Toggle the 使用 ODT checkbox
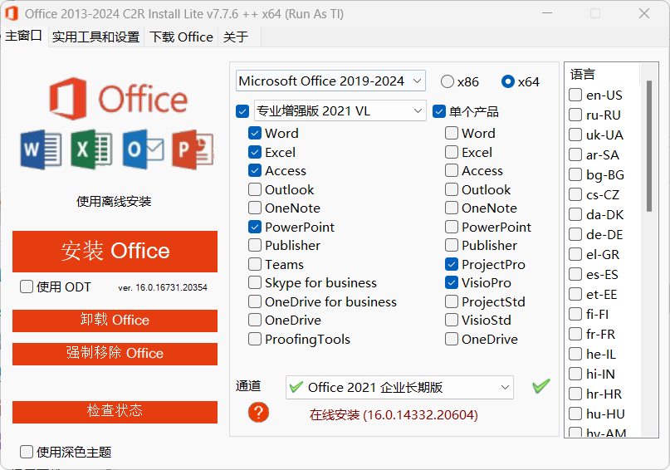Viewport: 670px width, 470px height. click(x=27, y=286)
